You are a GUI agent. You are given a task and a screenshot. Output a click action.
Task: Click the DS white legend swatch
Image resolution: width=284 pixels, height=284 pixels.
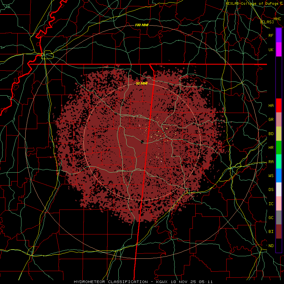pyautogui.click(x=279, y=189)
